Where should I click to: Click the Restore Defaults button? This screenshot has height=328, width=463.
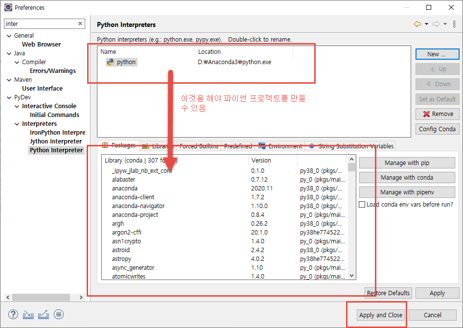coord(388,293)
